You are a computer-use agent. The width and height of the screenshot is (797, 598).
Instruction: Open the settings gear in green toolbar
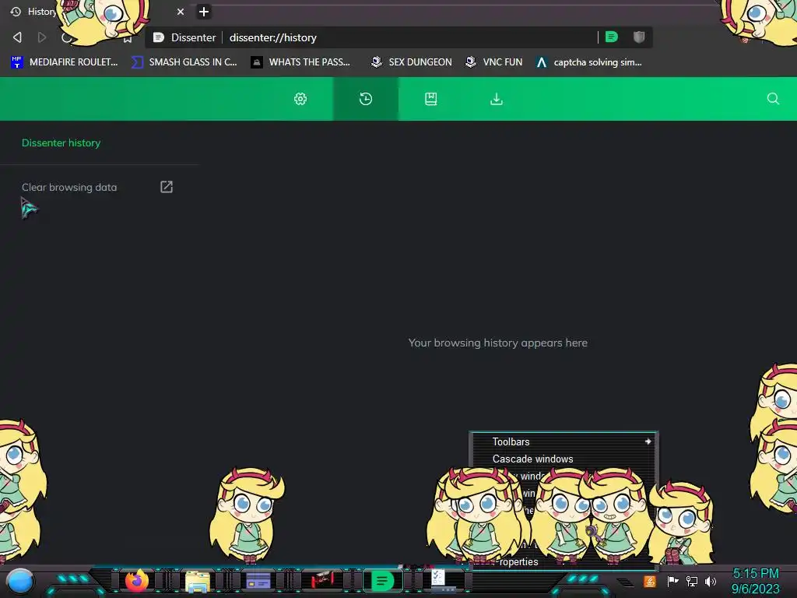(300, 99)
